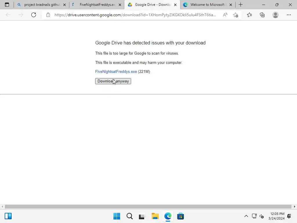Image resolution: width=297 pixels, height=223 pixels.
Task: Switch to the FiveNightsatFreddys.exe tab
Action: click(97, 5)
